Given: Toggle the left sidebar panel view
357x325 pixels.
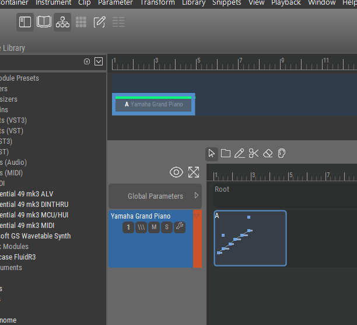Looking at the screenshot, I should point(25,22).
